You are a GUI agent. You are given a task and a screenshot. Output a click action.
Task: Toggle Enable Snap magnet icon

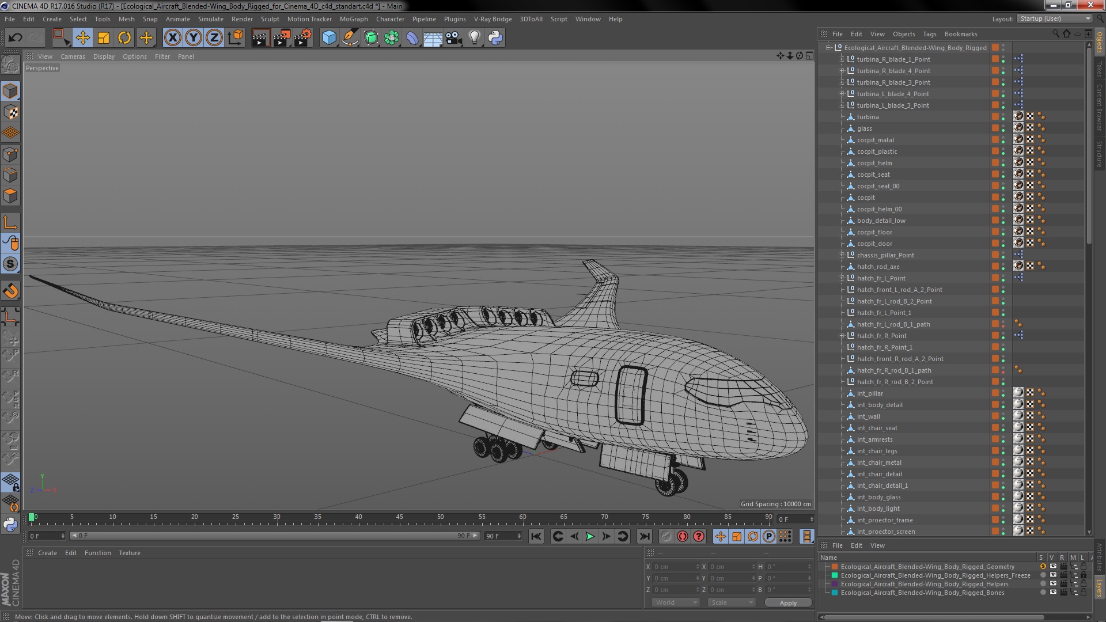tap(10, 291)
